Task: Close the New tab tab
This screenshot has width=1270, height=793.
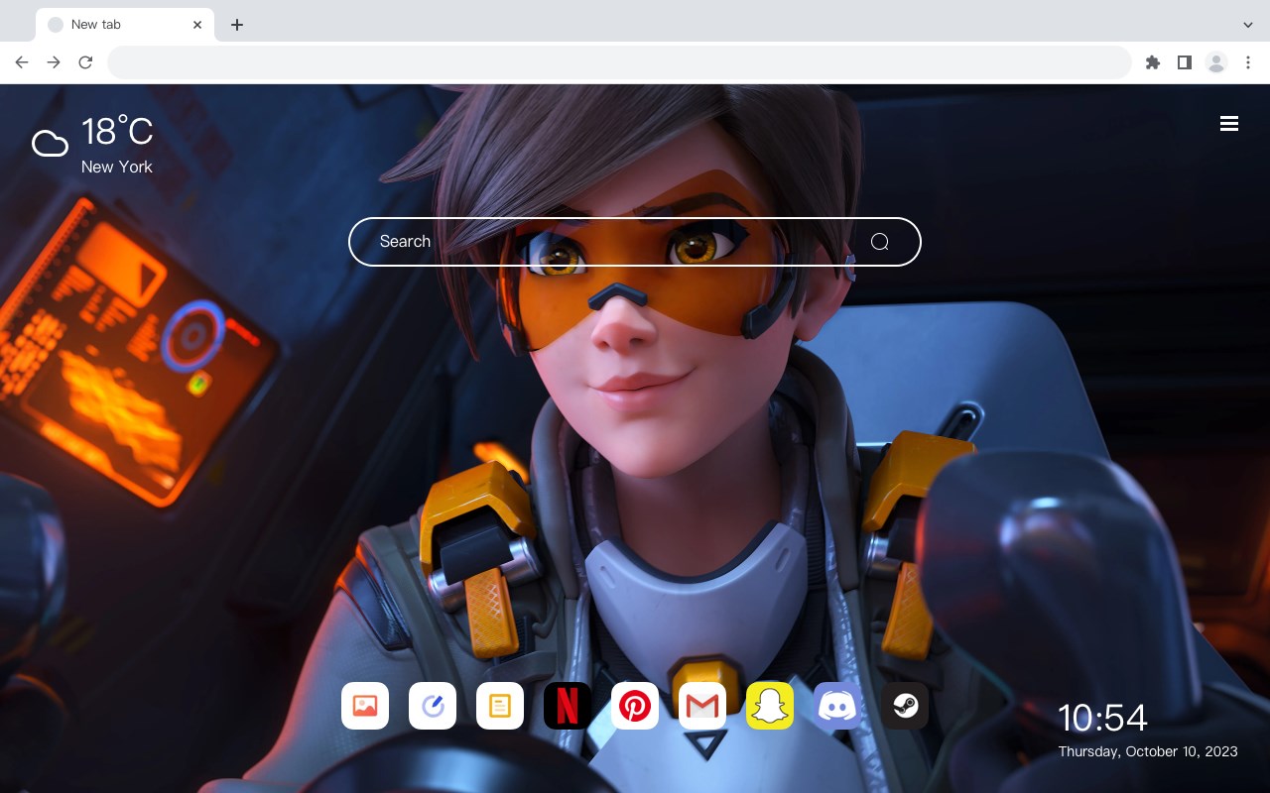Action: point(197,25)
